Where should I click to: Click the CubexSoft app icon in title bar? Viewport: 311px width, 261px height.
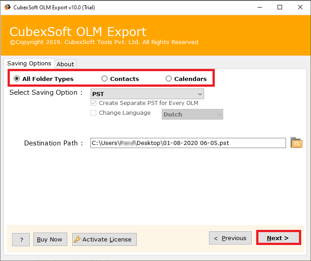[8, 7]
